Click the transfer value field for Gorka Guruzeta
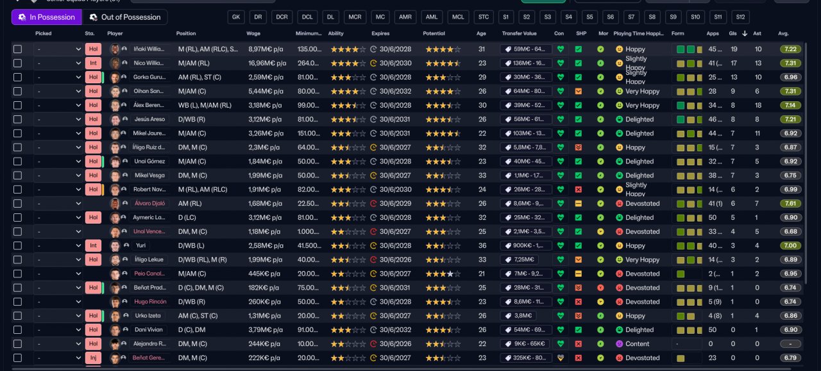 [526, 77]
